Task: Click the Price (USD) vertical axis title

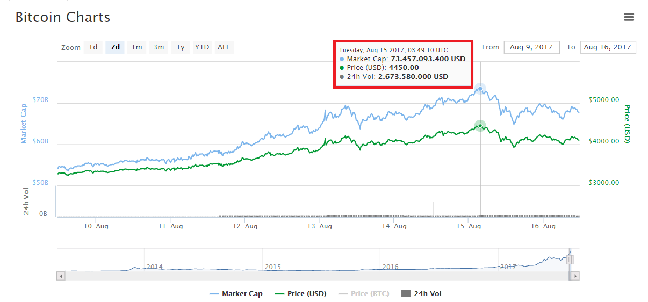Action: [627, 124]
